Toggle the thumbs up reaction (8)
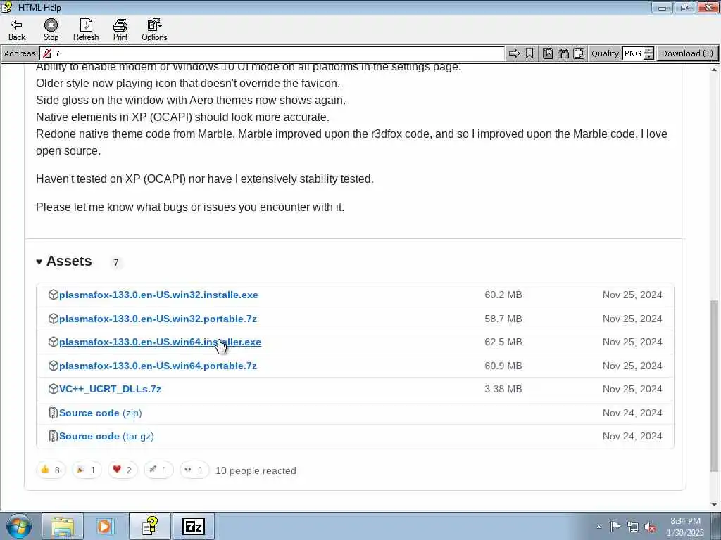Screen dimensions: 721x540 pyautogui.click(x=51, y=470)
